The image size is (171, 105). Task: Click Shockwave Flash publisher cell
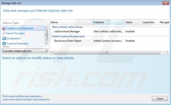point(108,41)
